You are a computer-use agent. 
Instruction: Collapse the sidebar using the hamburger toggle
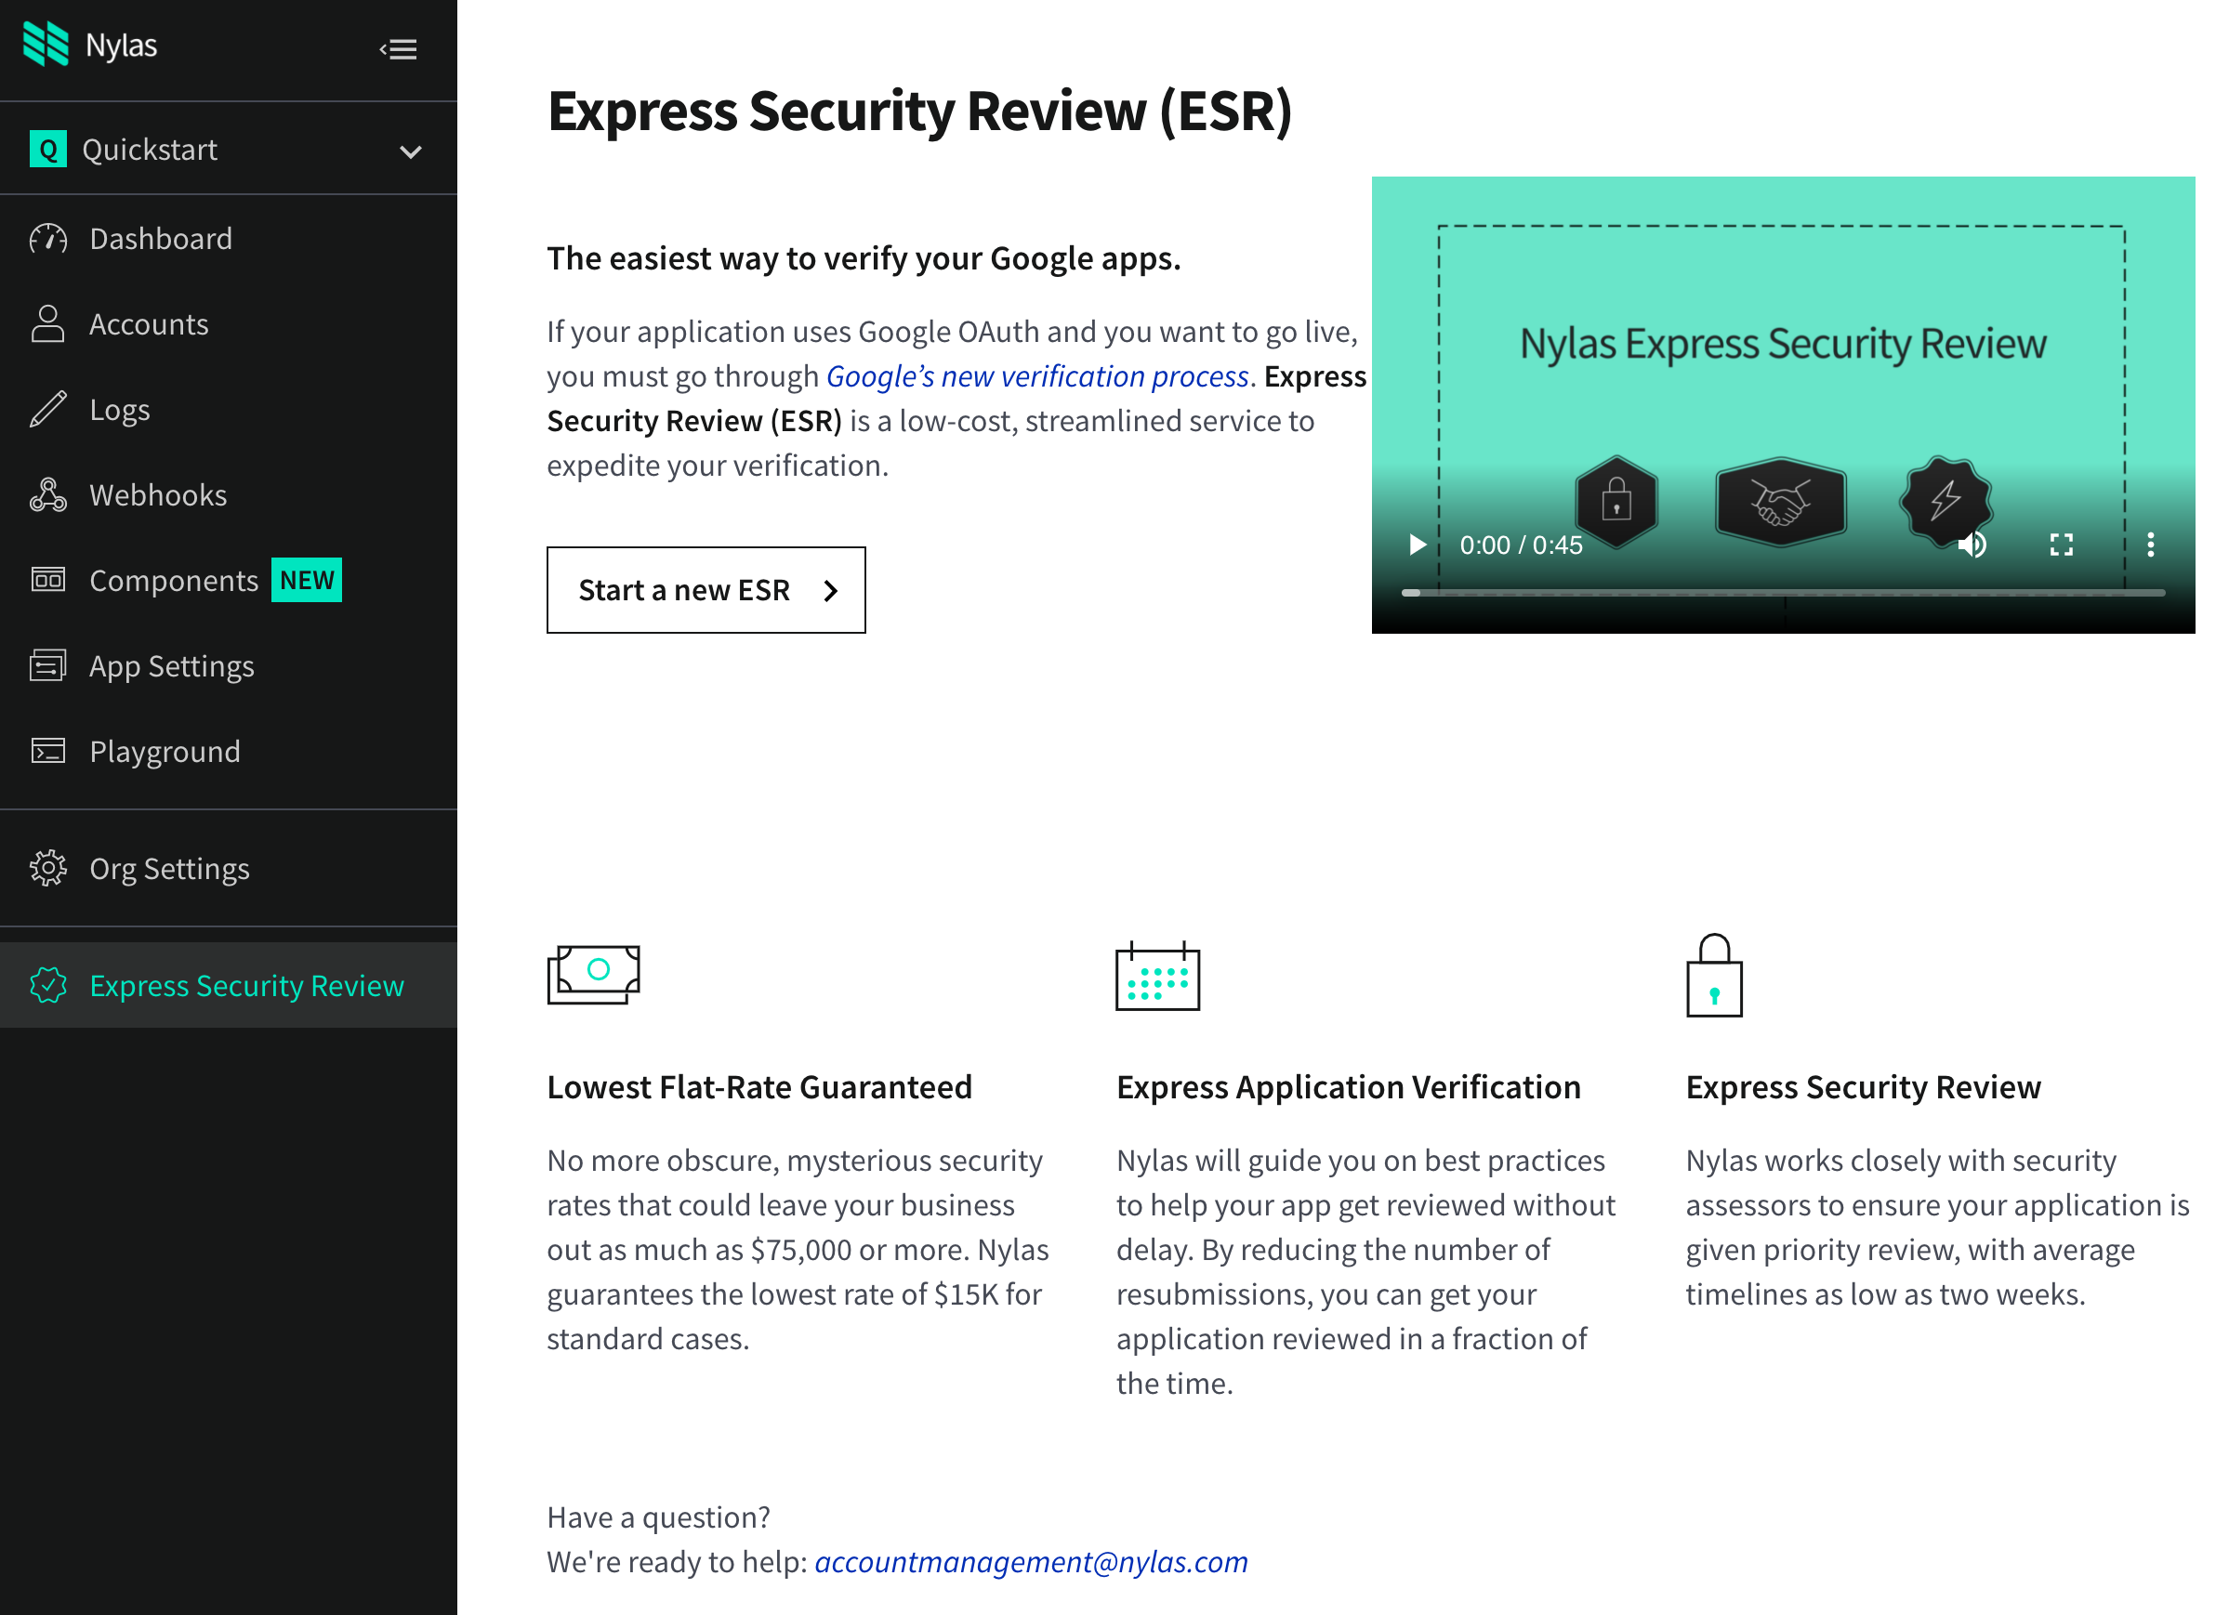pyautogui.click(x=399, y=49)
